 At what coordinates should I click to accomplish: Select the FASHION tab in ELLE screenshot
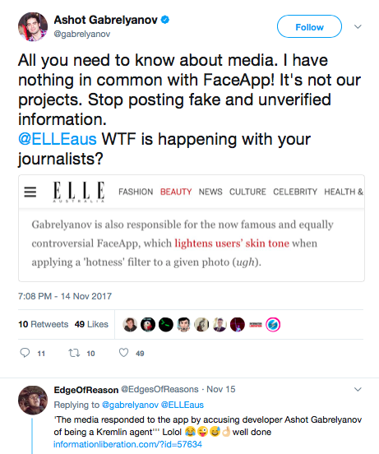coord(136,192)
